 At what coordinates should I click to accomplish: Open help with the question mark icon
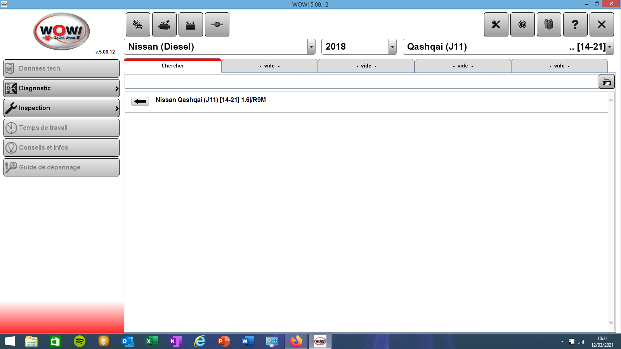(575, 24)
